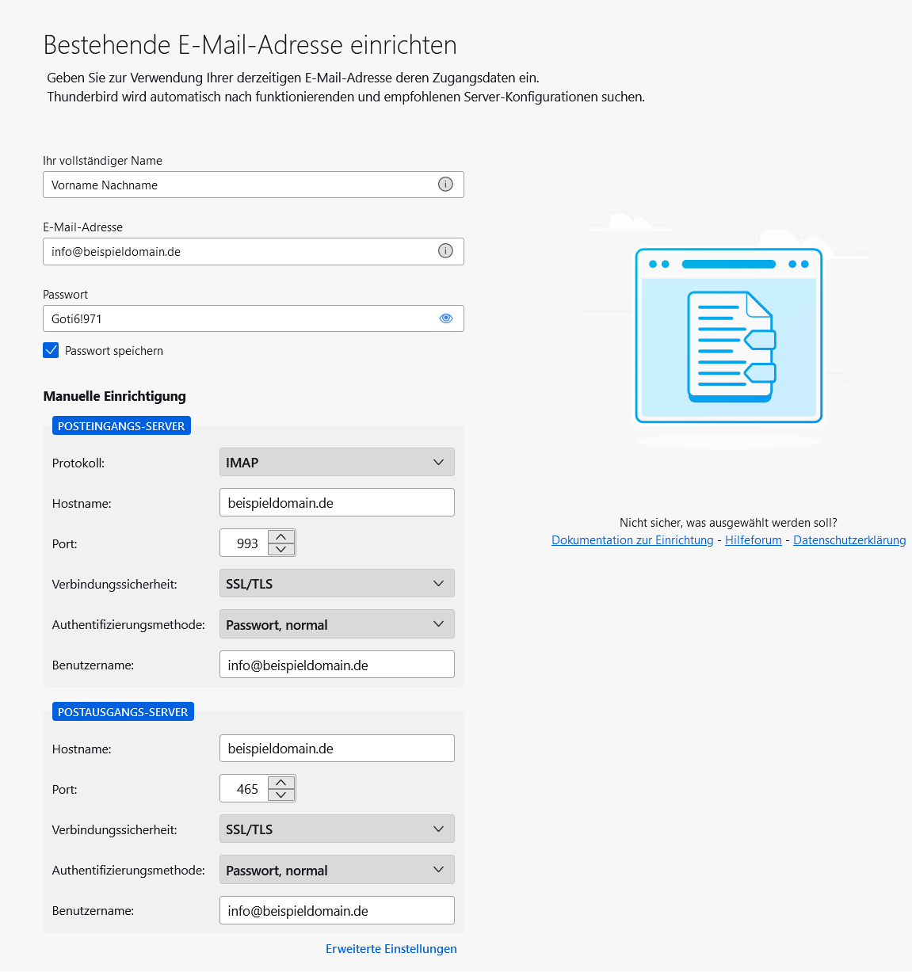This screenshot has height=972, width=912.
Task: Increment the incoming port 993 with the stepper
Action: [280, 537]
